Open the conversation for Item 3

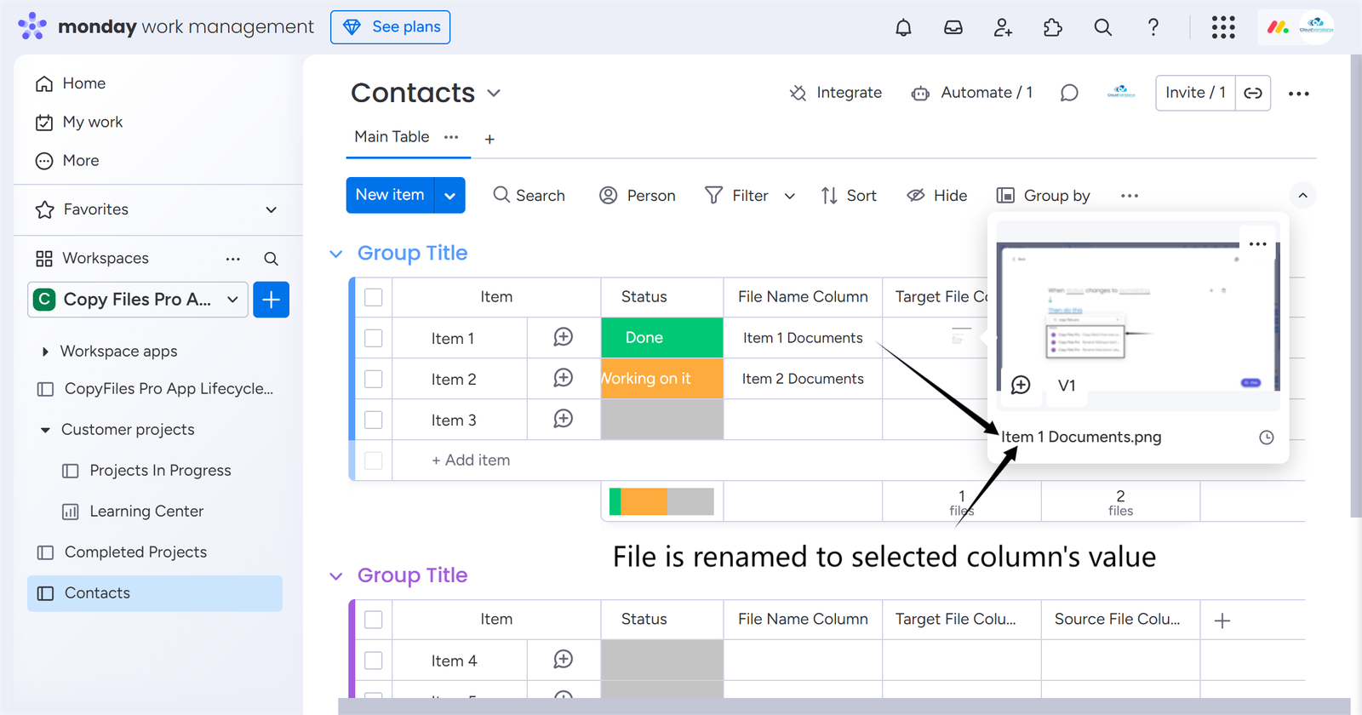[x=564, y=419]
